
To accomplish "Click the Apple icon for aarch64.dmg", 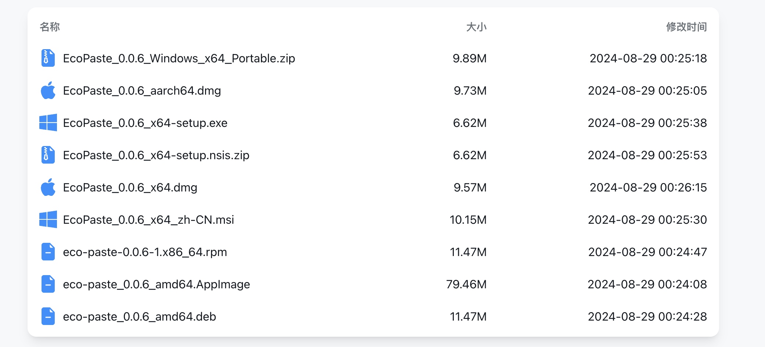I will [48, 91].
